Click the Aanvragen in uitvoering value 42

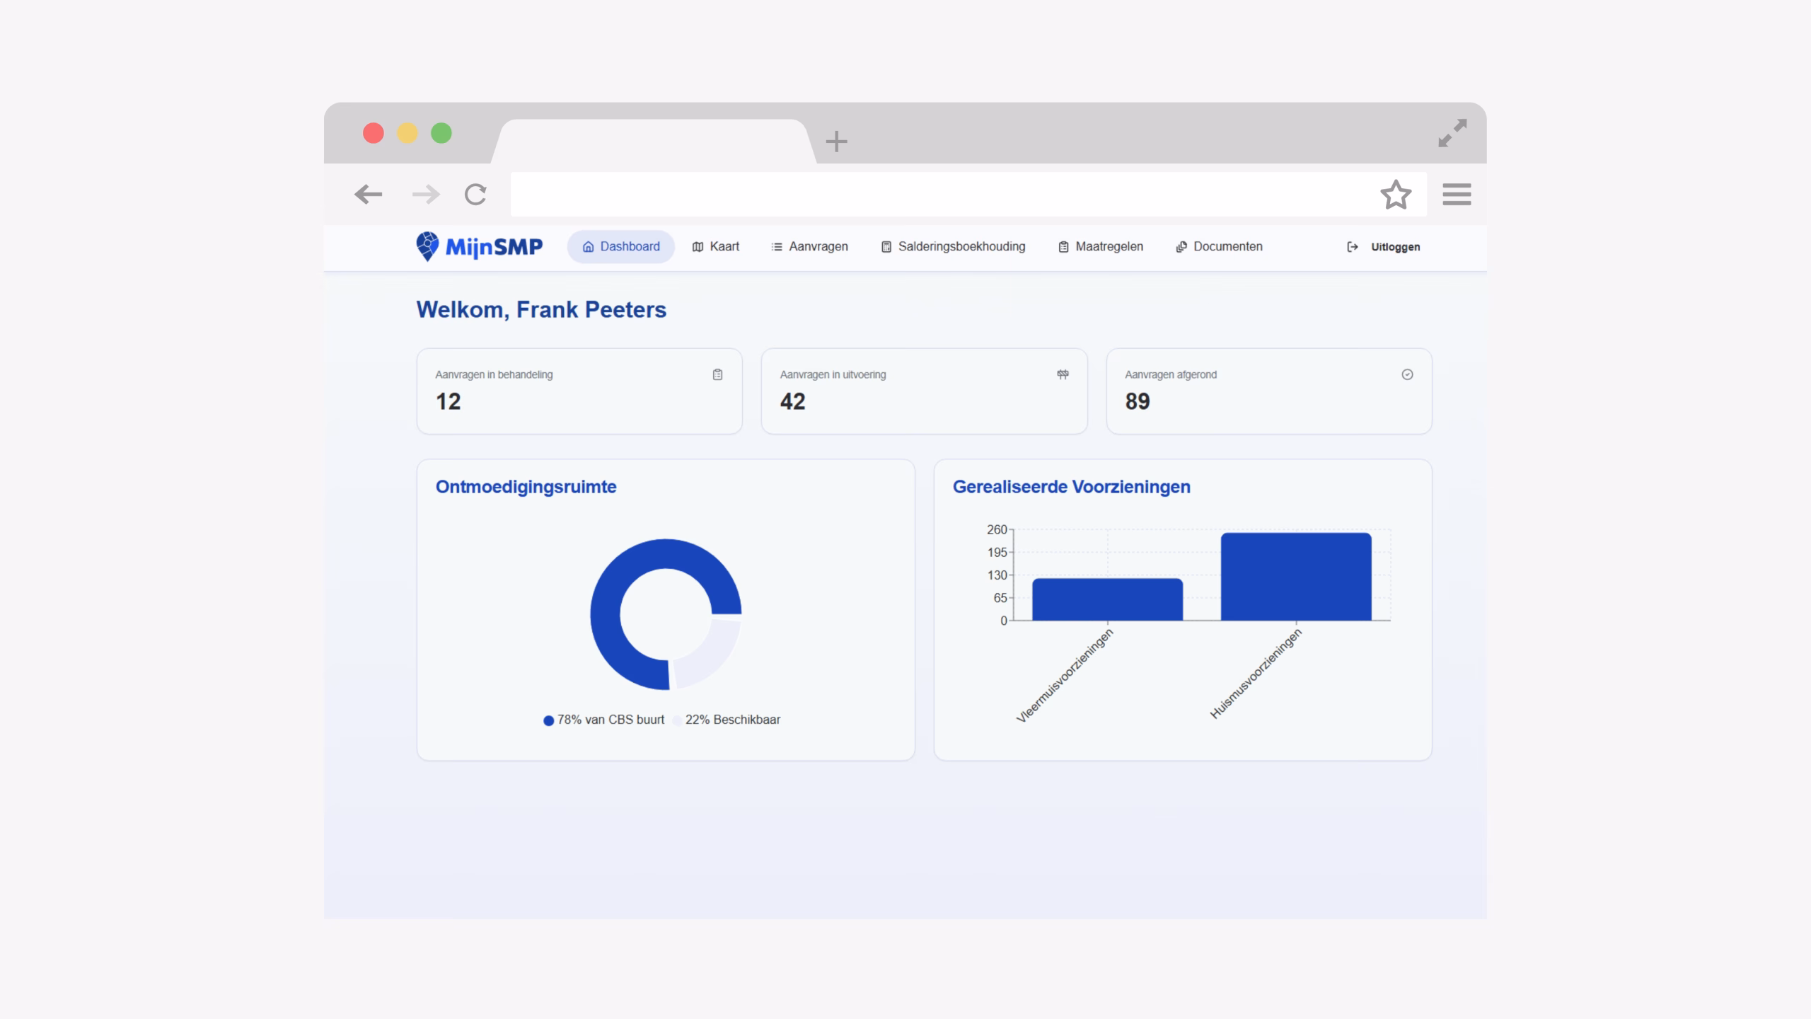coord(792,401)
